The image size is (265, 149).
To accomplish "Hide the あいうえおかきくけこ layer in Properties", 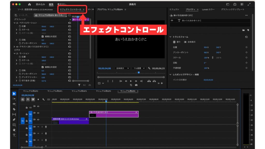I will click(x=172, y=20).
